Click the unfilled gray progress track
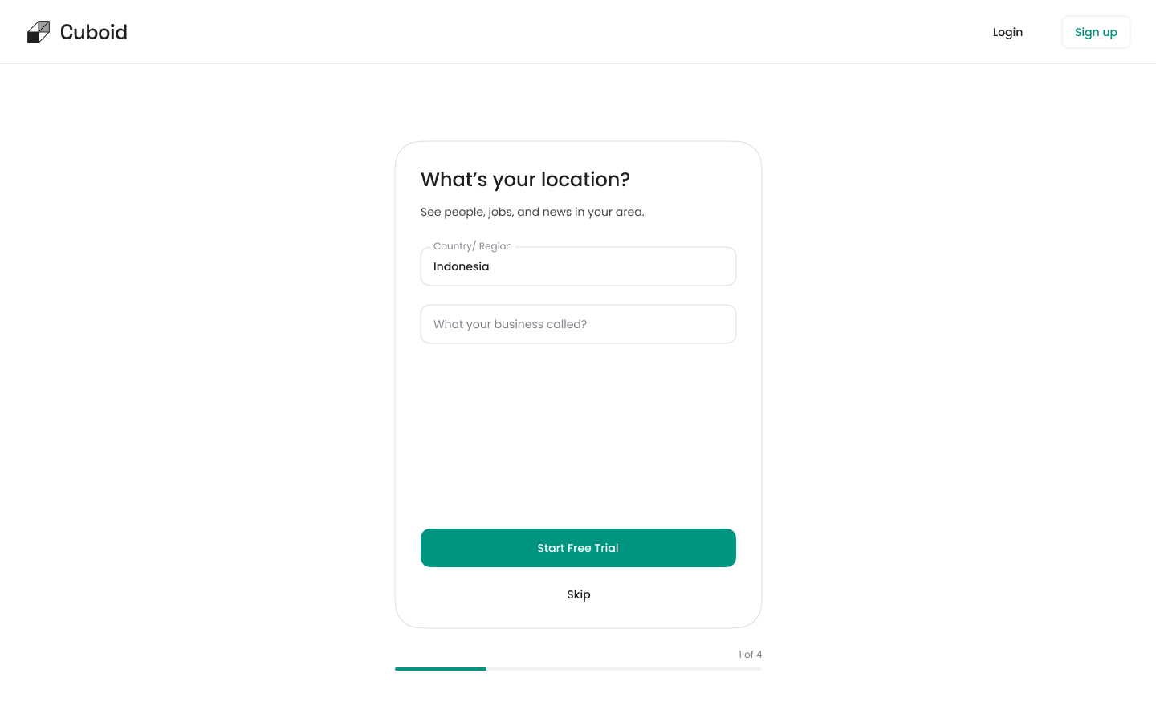 pyautogui.click(x=624, y=669)
